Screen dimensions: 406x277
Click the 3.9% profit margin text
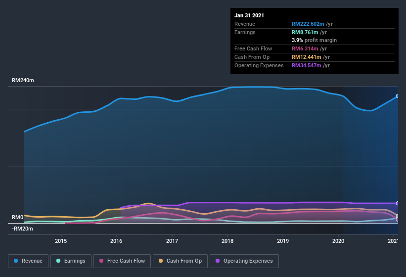[x=314, y=40]
